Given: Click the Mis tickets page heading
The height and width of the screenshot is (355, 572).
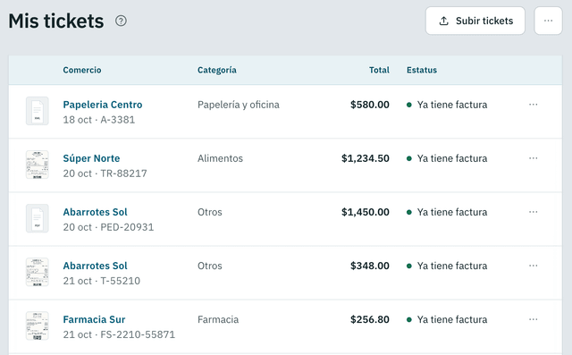Looking at the screenshot, I should [x=56, y=21].
